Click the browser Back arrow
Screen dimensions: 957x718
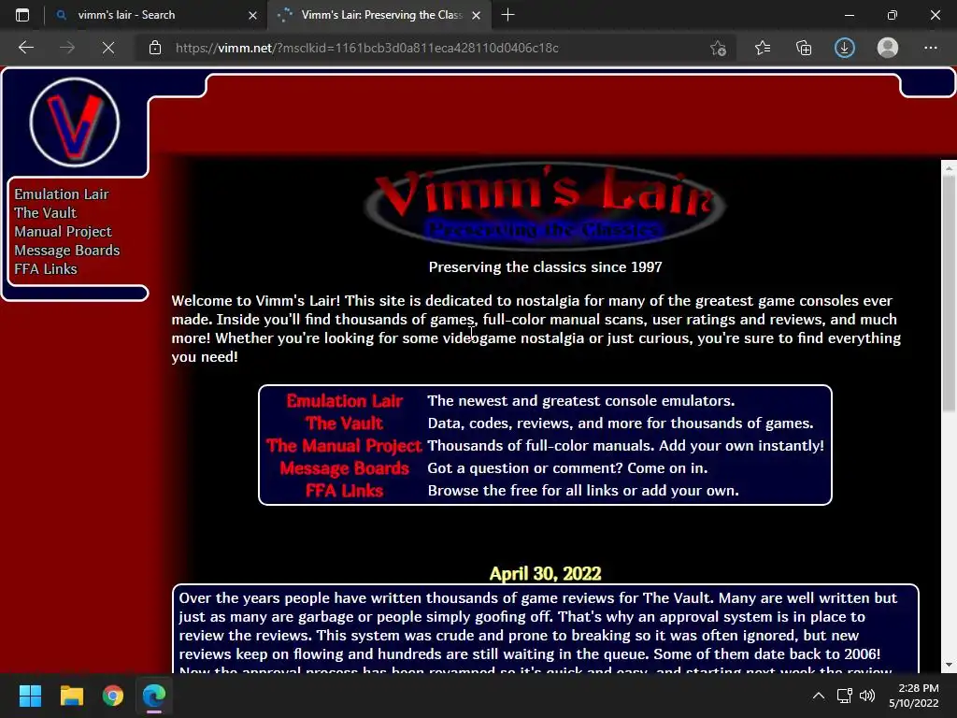[26, 48]
